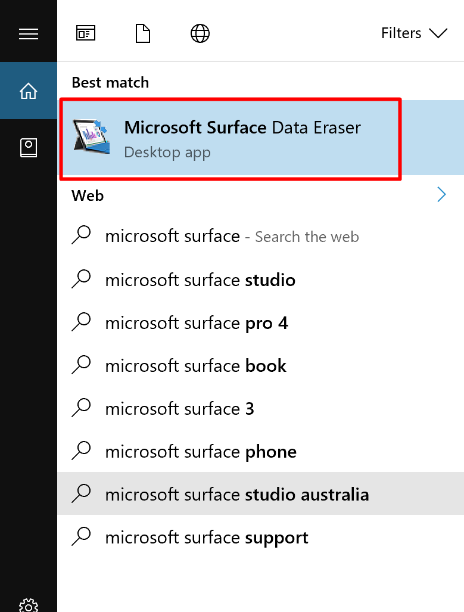464x612 pixels.
Task: Click the magnifier icon next to microsoft surface
Action: (82, 236)
